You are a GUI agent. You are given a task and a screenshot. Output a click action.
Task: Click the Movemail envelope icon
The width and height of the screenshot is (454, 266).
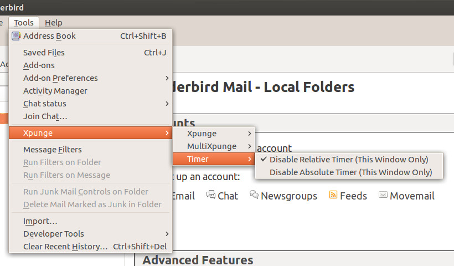[x=383, y=195]
